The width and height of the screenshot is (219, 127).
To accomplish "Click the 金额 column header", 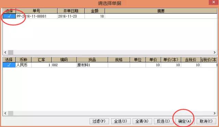I will pos(95,11).
